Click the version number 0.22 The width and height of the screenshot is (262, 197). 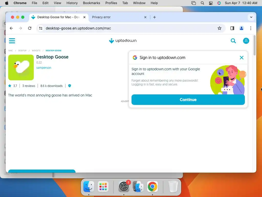tap(39, 63)
